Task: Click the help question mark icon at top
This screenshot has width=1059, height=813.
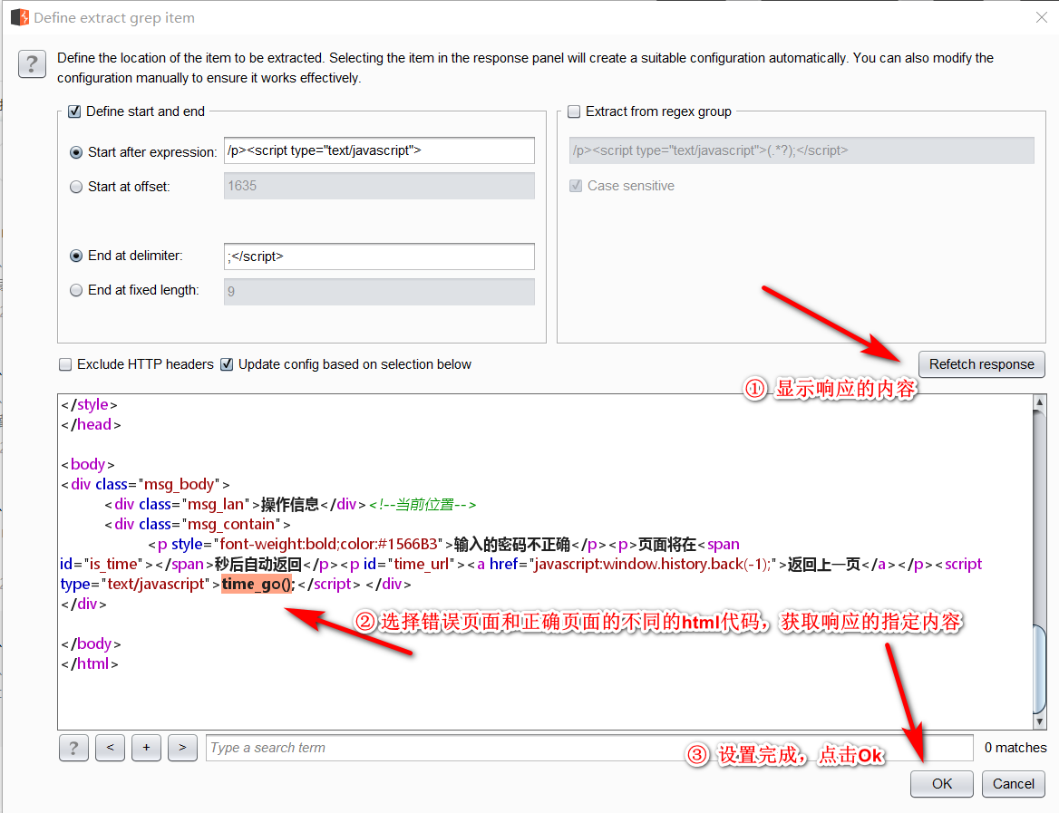Action: tap(32, 65)
